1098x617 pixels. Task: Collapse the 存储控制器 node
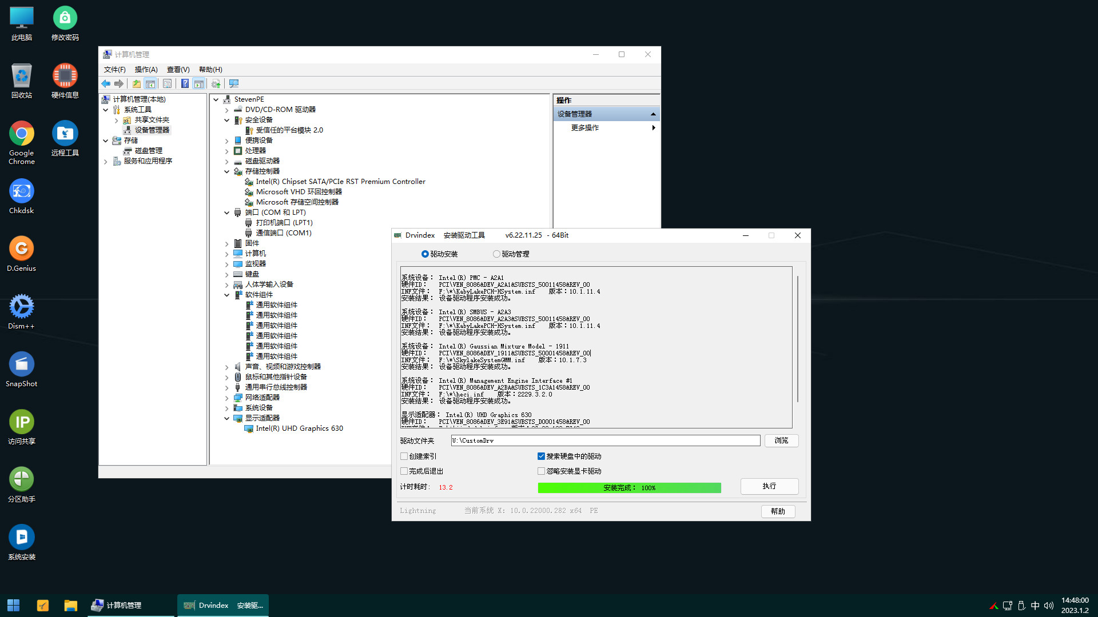[x=227, y=171]
